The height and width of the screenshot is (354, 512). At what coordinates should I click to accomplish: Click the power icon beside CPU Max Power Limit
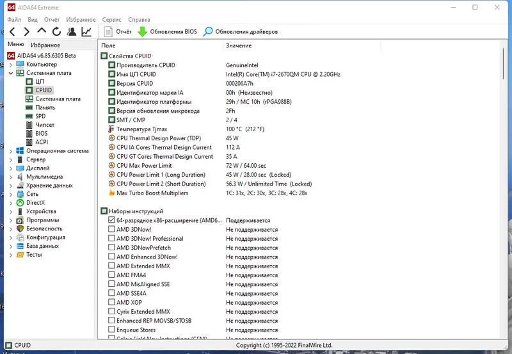pyautogui.click(x=111, y=166)
